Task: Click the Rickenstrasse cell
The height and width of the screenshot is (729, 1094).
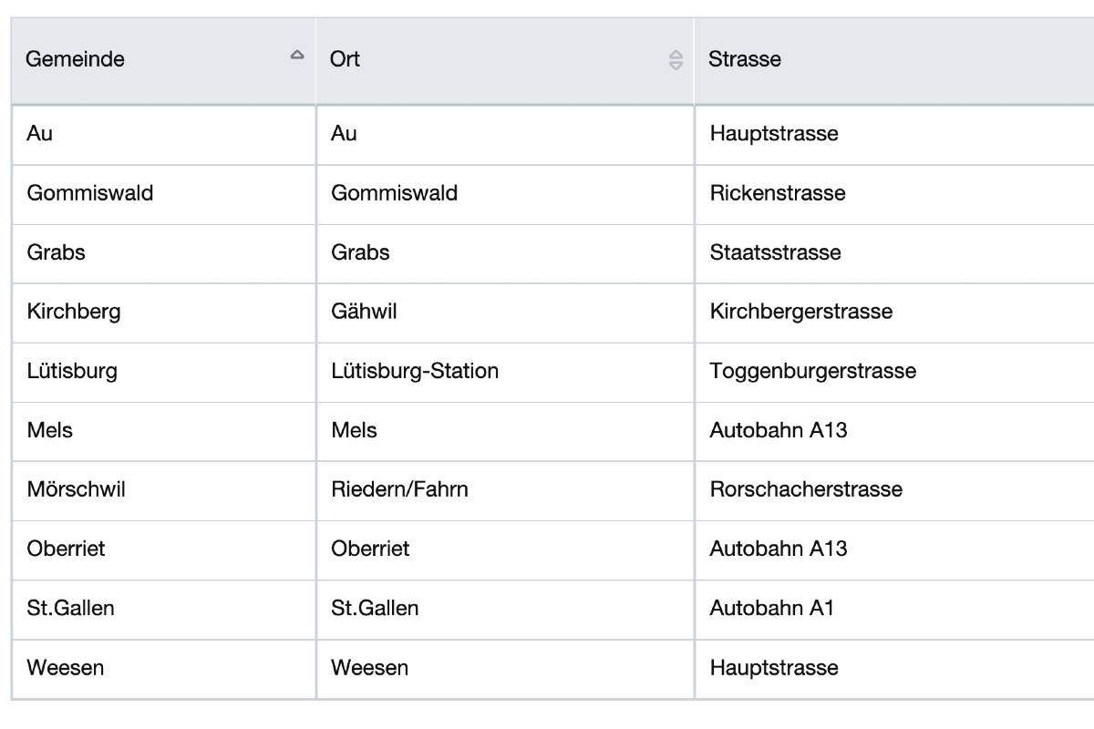Action: [778, 193]
